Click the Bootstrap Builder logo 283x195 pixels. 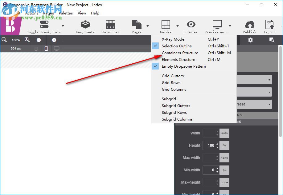(x=10, y=26)
